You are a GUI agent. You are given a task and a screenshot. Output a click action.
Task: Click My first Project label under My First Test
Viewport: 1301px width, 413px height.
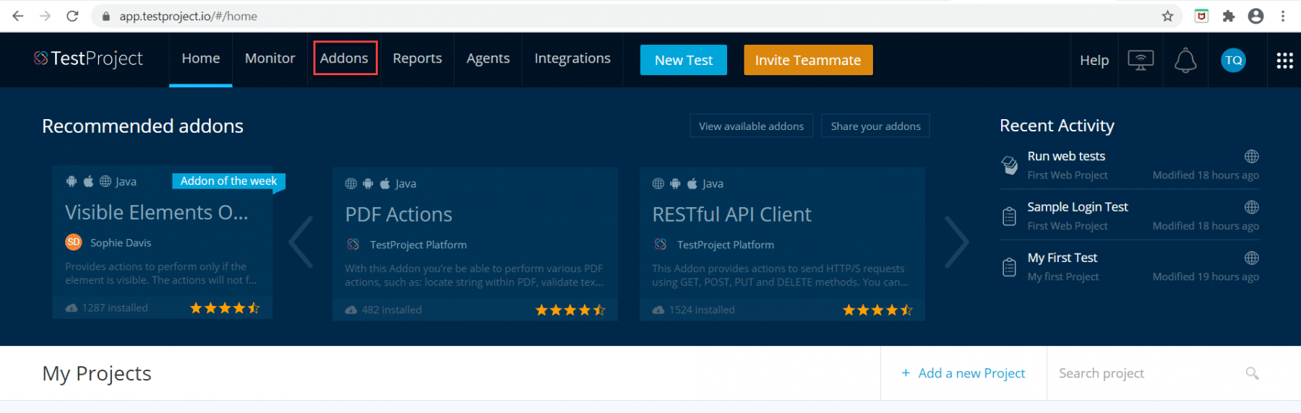point(1063,277)
